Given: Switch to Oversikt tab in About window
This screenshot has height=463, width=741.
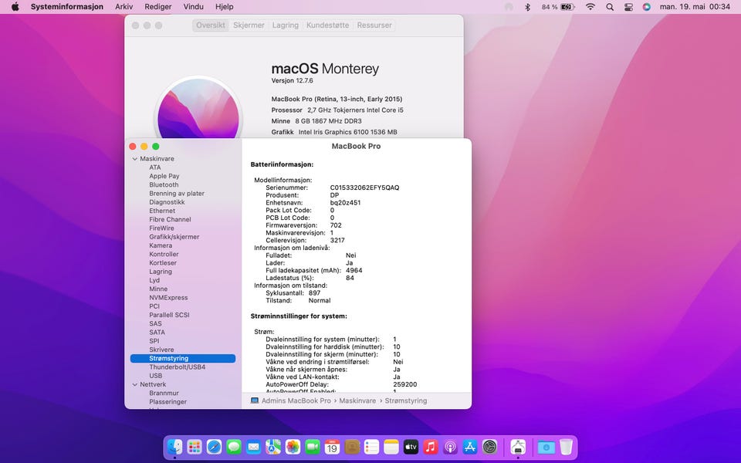Looking at the screenshot, I should [x=211, y=25].
